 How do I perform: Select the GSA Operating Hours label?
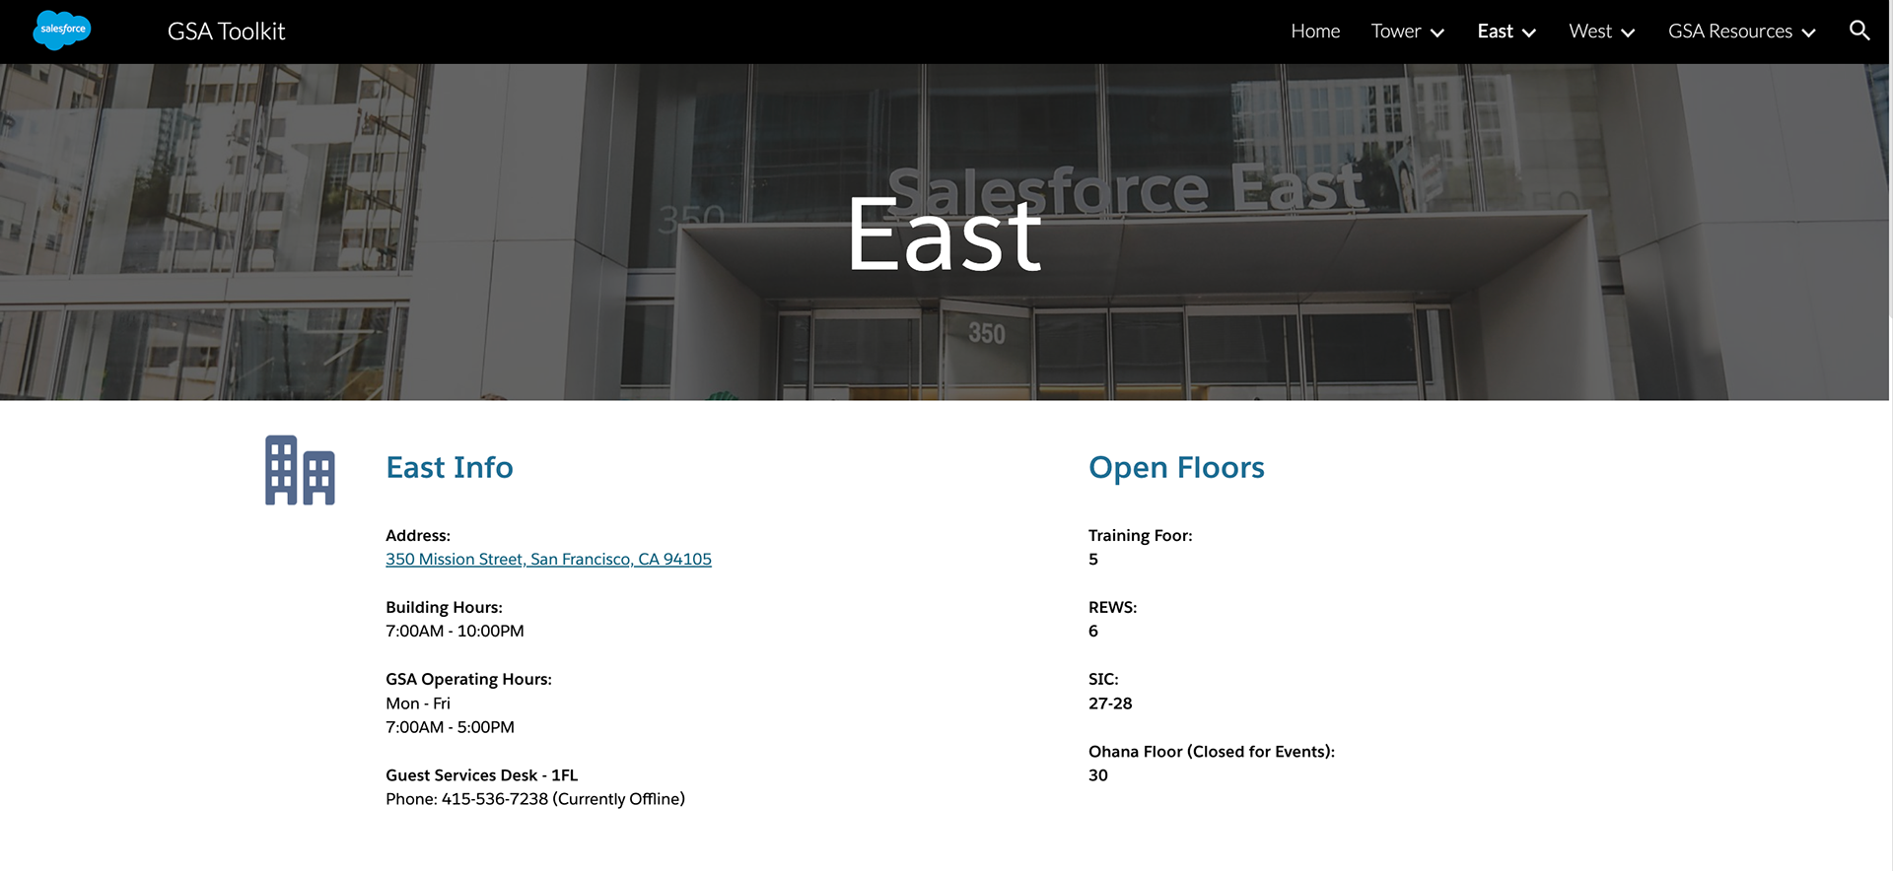coord(468,679)
